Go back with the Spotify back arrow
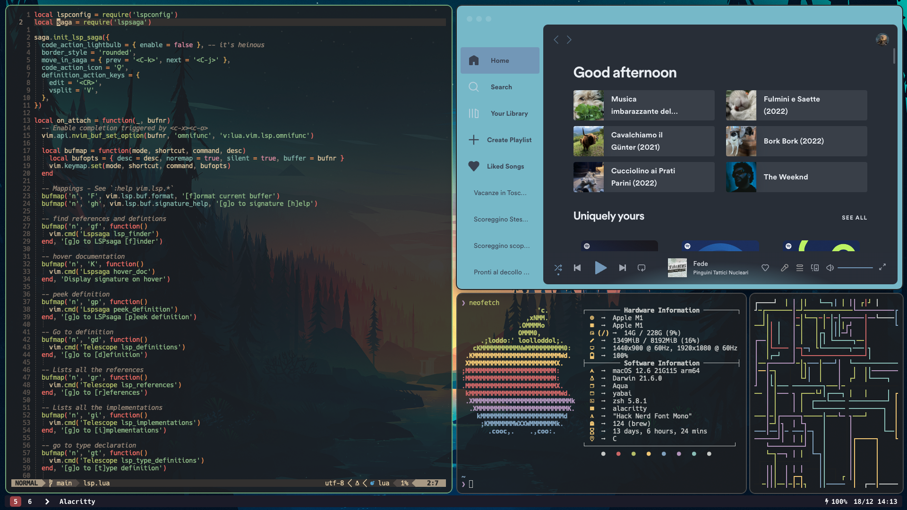907x510 pixels. point(556,40)
